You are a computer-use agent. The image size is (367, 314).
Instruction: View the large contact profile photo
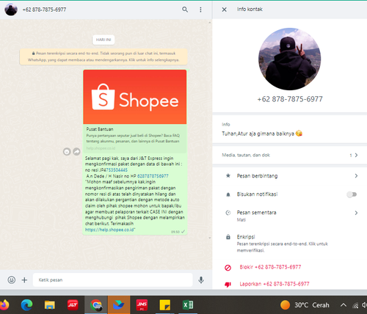(290, 59)
